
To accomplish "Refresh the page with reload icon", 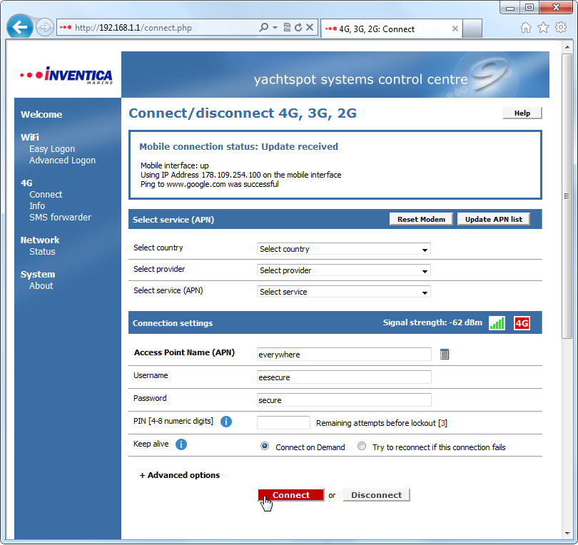I will (x=298, y=27).
